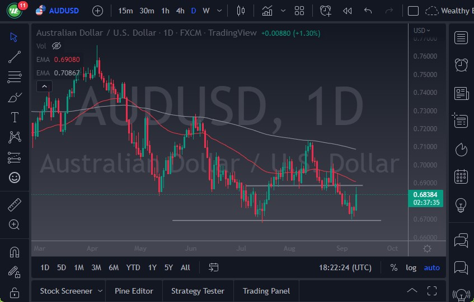Open the Stock Screener tab
The image size is (474, 302).
[x=66, y=291]
